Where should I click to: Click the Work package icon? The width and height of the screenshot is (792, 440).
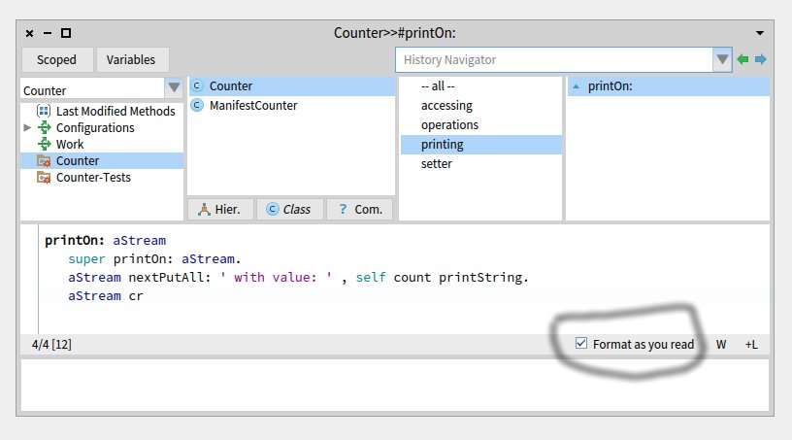(44, 145)
